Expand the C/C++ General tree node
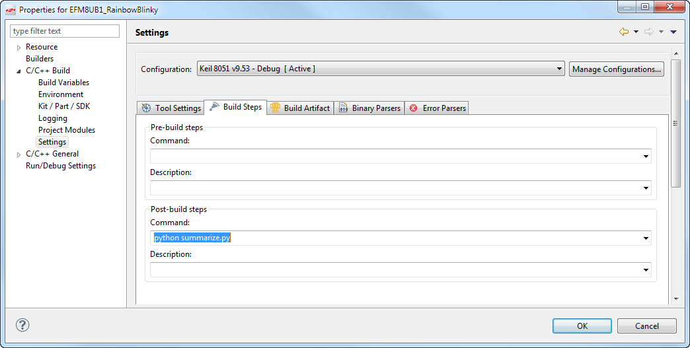 point(19,155)
